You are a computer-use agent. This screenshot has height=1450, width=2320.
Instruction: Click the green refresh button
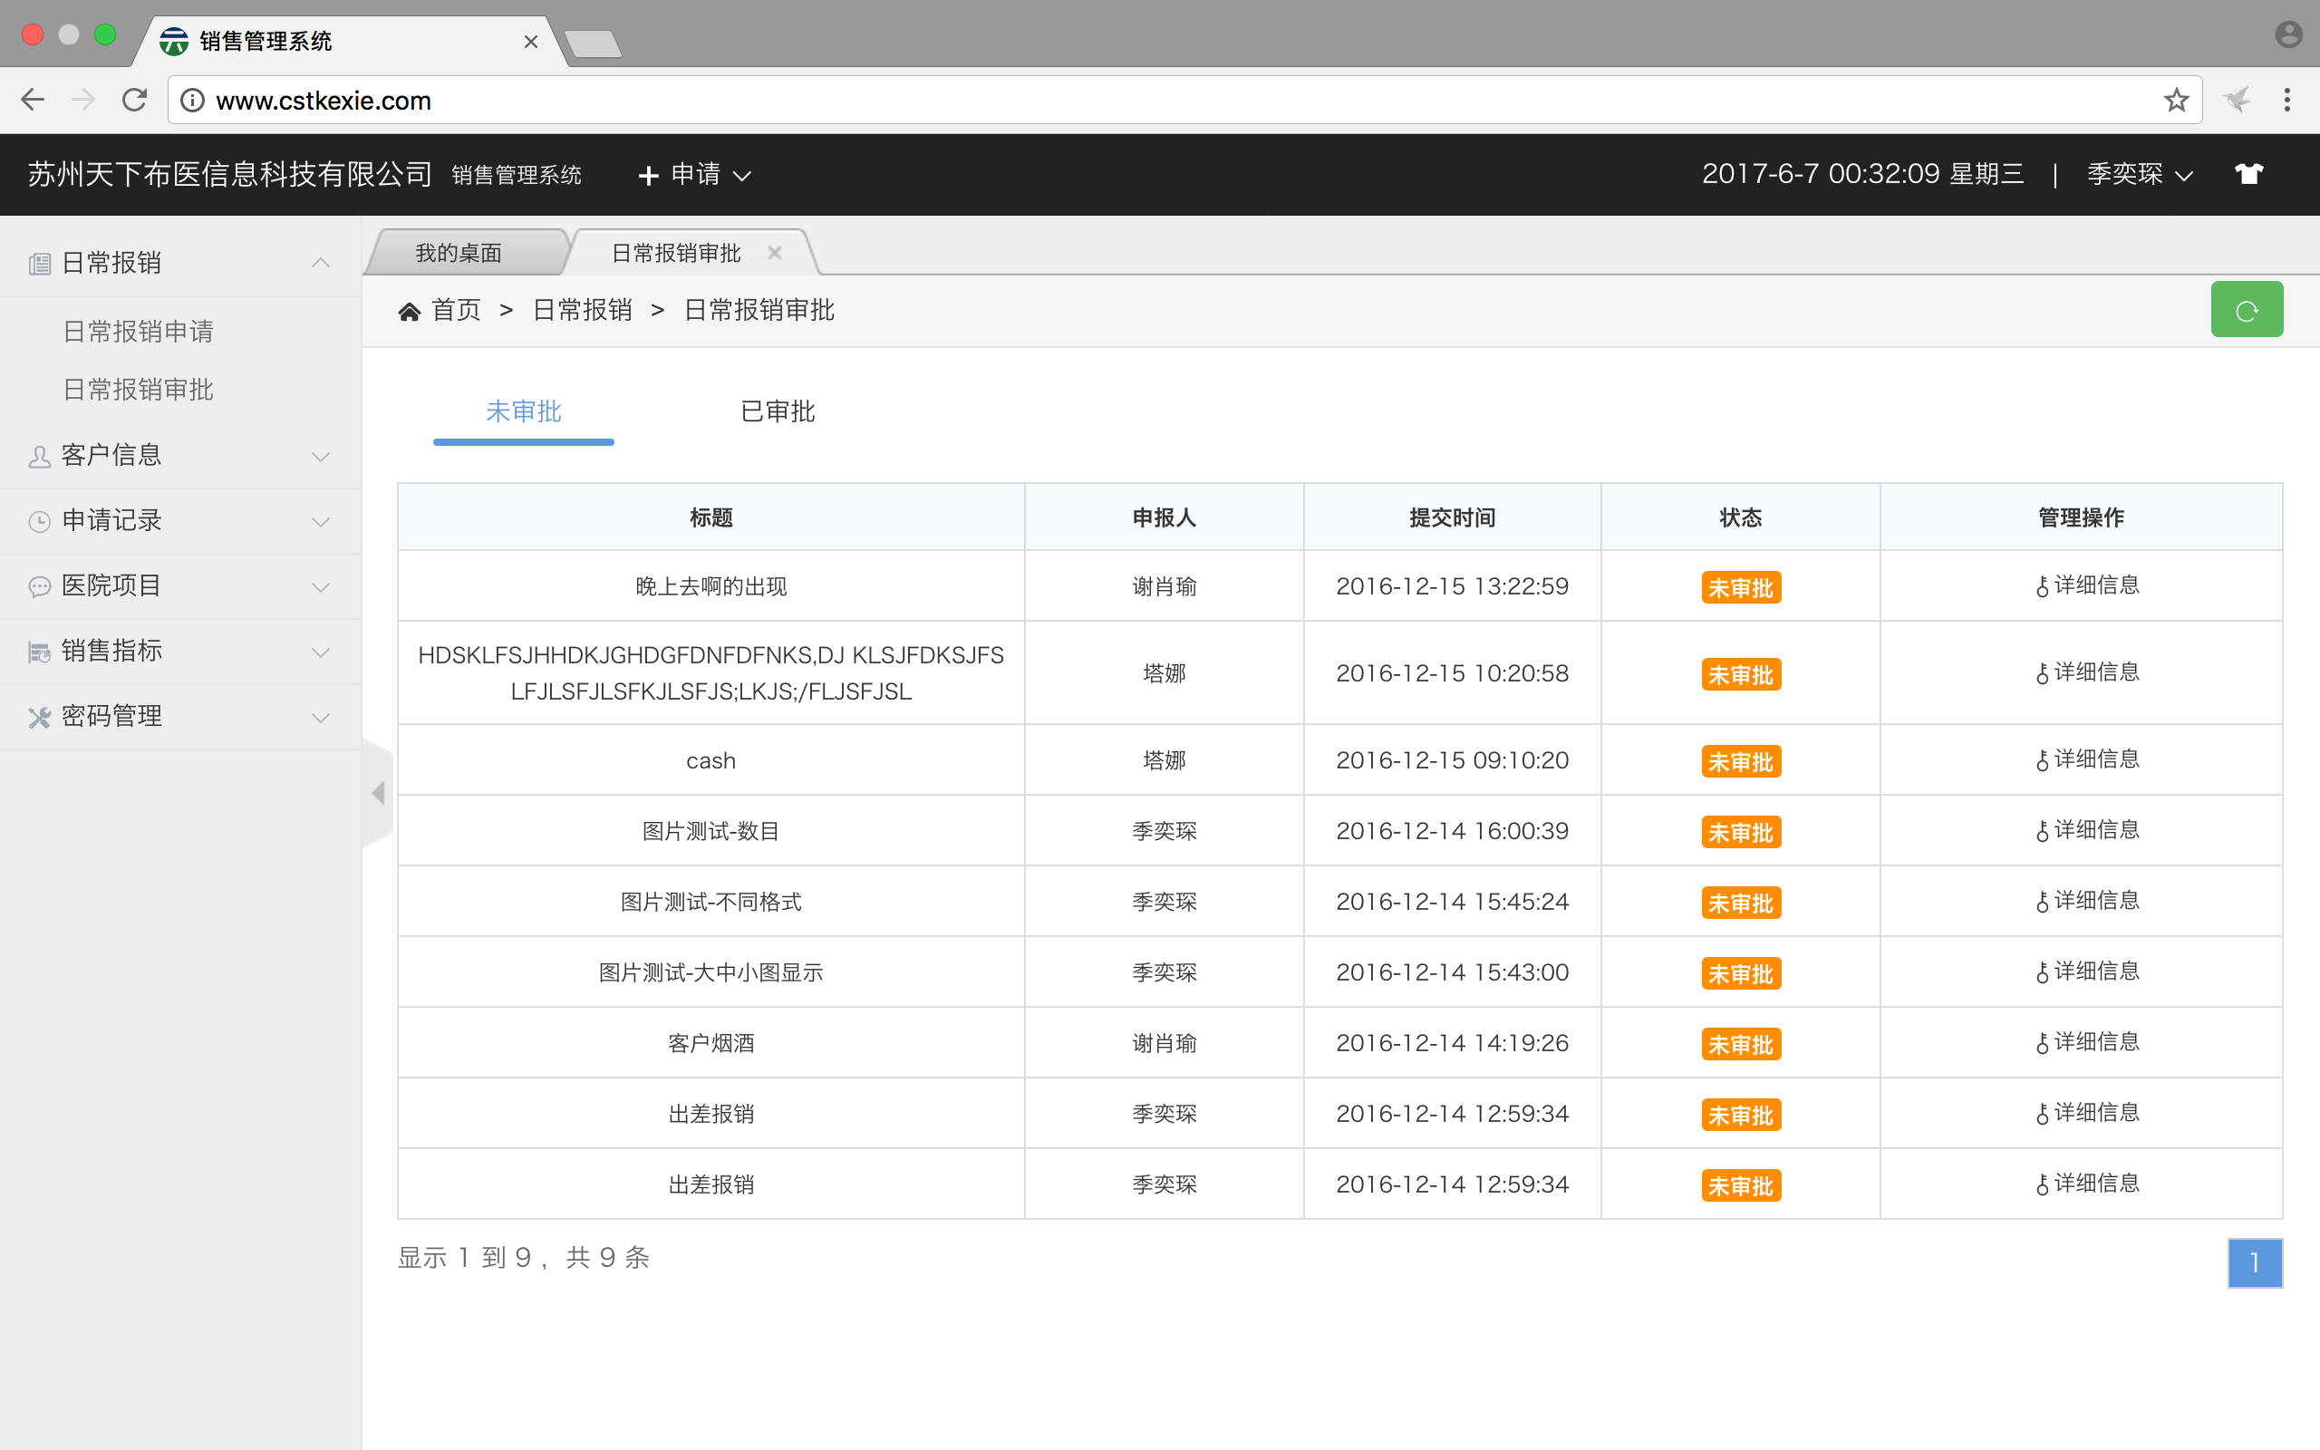[x=2247, y=310]
